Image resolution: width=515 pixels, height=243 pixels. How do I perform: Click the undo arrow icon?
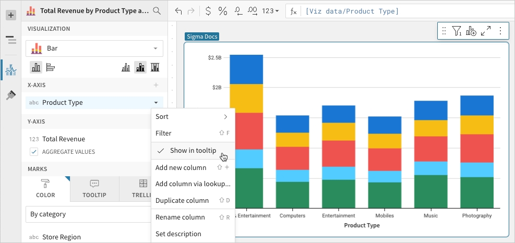(x=179, y=11)
